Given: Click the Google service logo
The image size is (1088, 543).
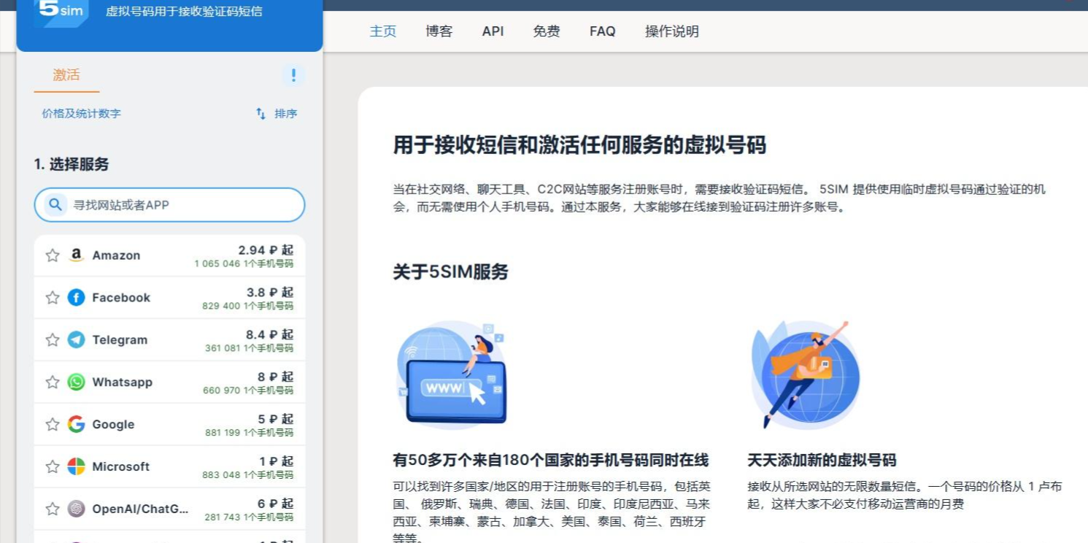Looking at the screenshot, I should point(76,425).
